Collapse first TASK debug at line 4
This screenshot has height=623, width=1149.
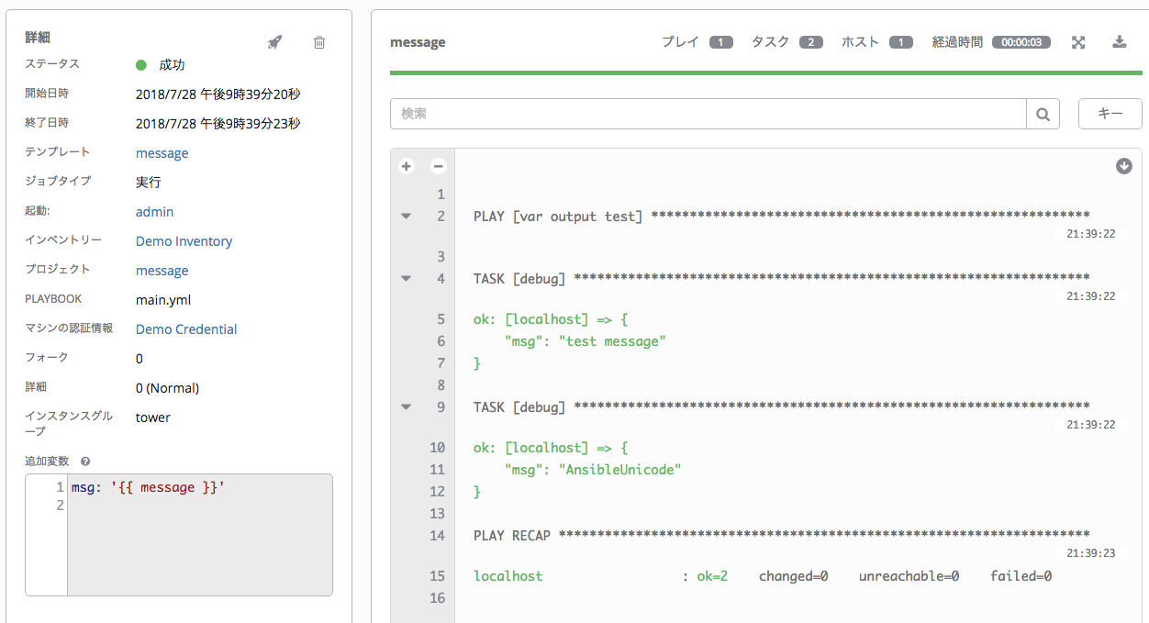407,279
